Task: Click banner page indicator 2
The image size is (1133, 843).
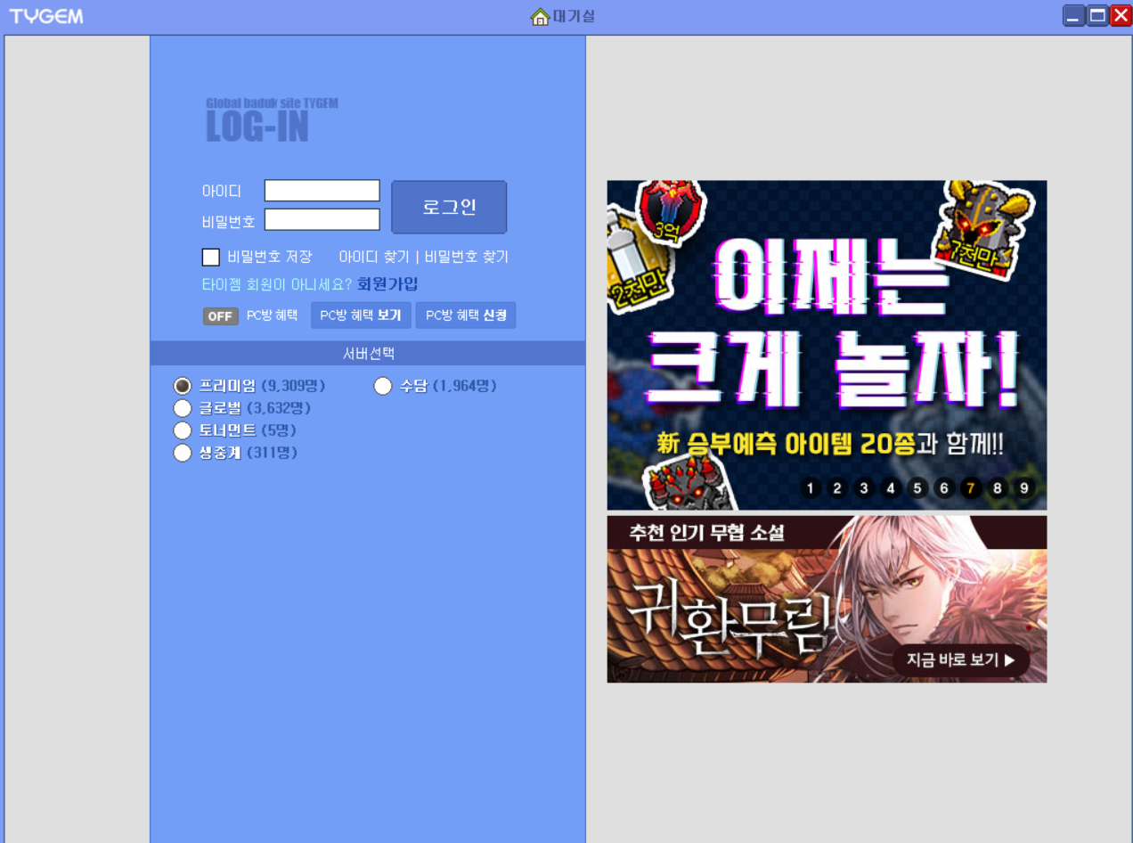Action: (x=837, y=487)
